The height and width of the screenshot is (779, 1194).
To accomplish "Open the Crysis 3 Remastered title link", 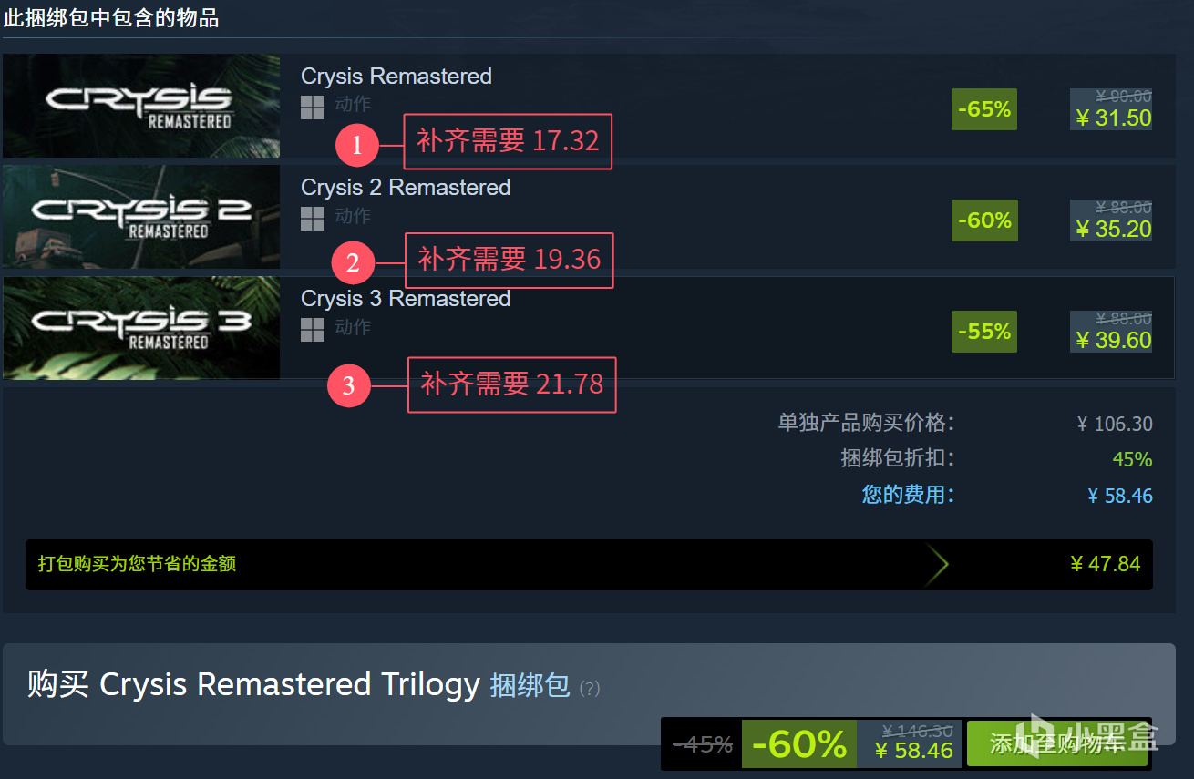I will (x=406, y=299).
